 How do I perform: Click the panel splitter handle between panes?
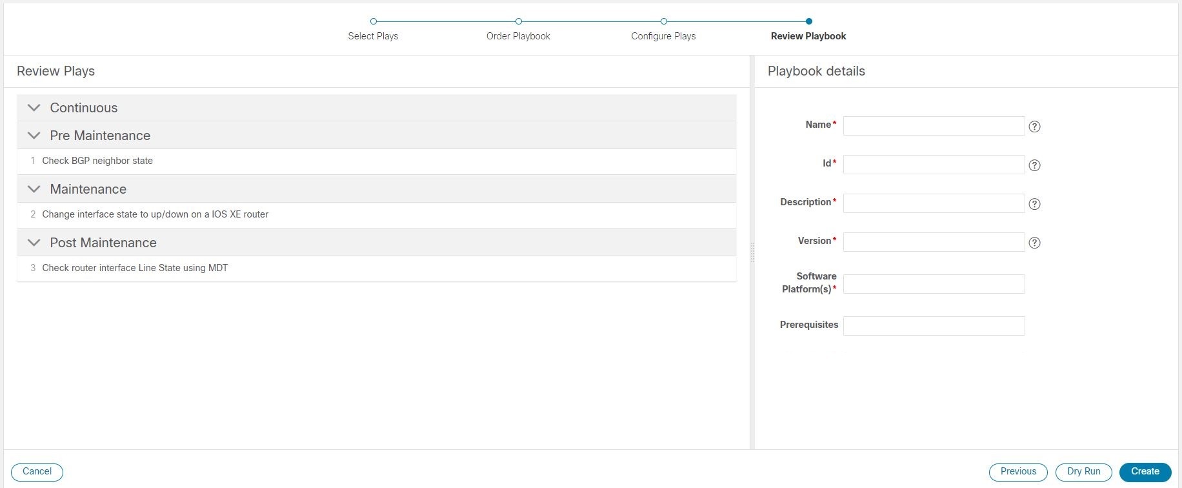click(x=752, y=252)
